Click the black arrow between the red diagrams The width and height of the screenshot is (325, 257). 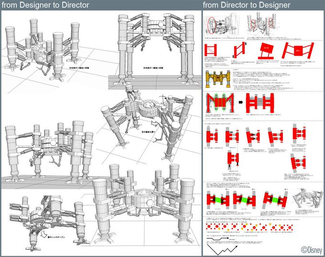pyautogui.click(x=240, y=102)
